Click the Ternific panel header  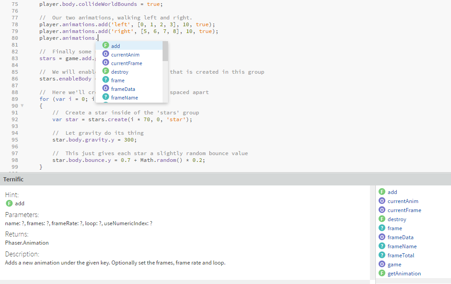225,179
